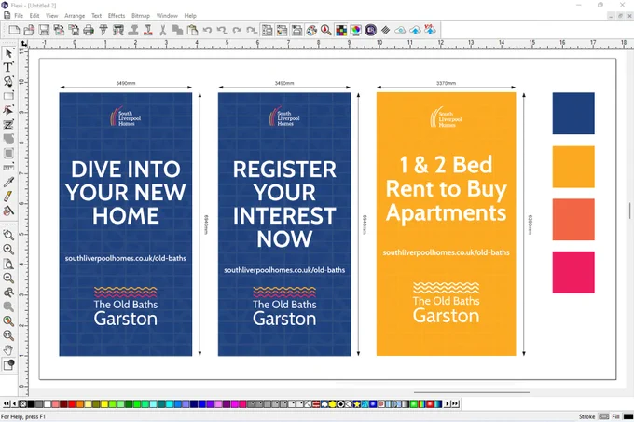Image resolution: width=634 pixels, height=422 pixels.
Task: Open the Arrange menu
Action: (75, 15)
